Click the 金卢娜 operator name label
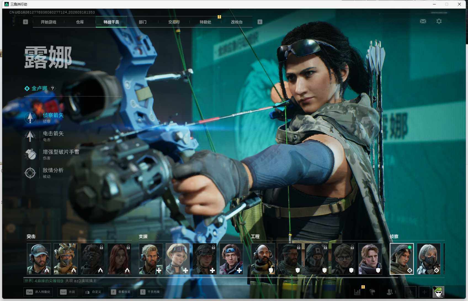This screenshot has width=468, height=301. 39,88
